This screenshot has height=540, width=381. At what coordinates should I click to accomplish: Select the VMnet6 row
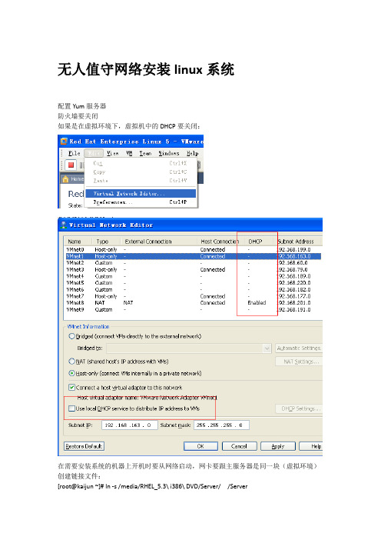tap(194, 290)
